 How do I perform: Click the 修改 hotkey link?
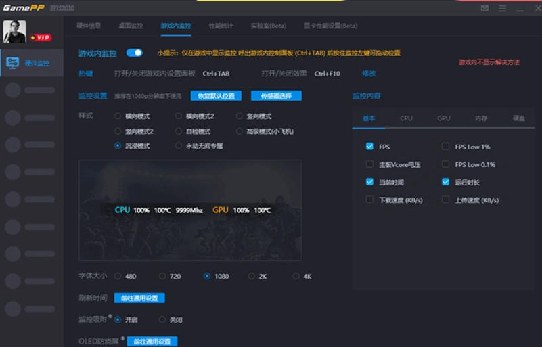pos(369,73)
